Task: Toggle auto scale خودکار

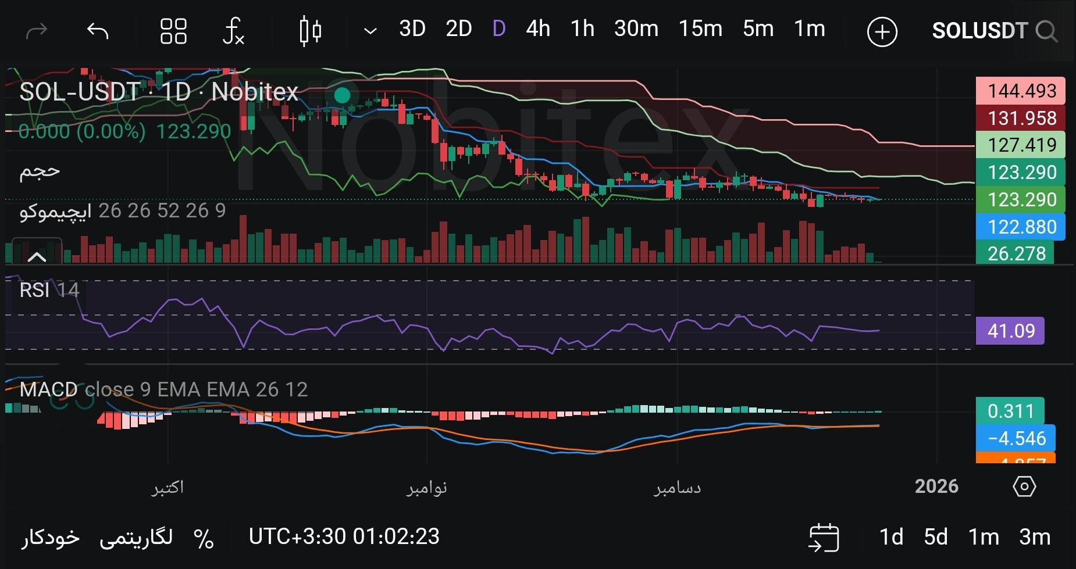Action: pyautogui.click(x=51, y=537)
